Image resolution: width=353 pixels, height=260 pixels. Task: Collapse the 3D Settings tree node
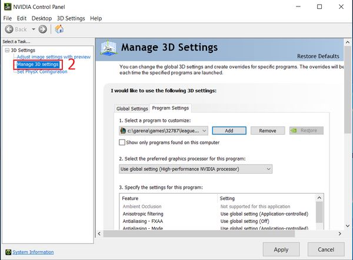click(7, 50)
